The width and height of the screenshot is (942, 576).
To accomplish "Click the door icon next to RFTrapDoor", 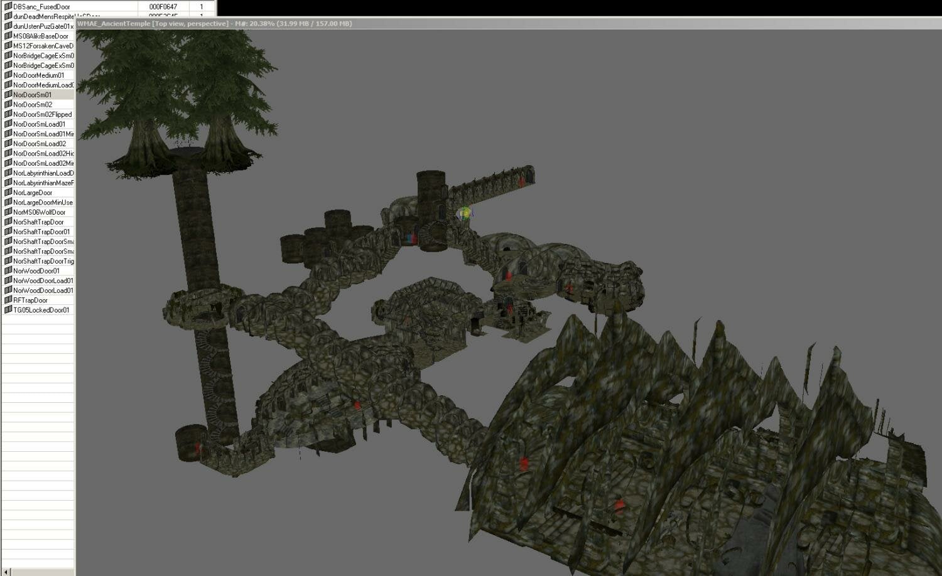I will (8, 300).
